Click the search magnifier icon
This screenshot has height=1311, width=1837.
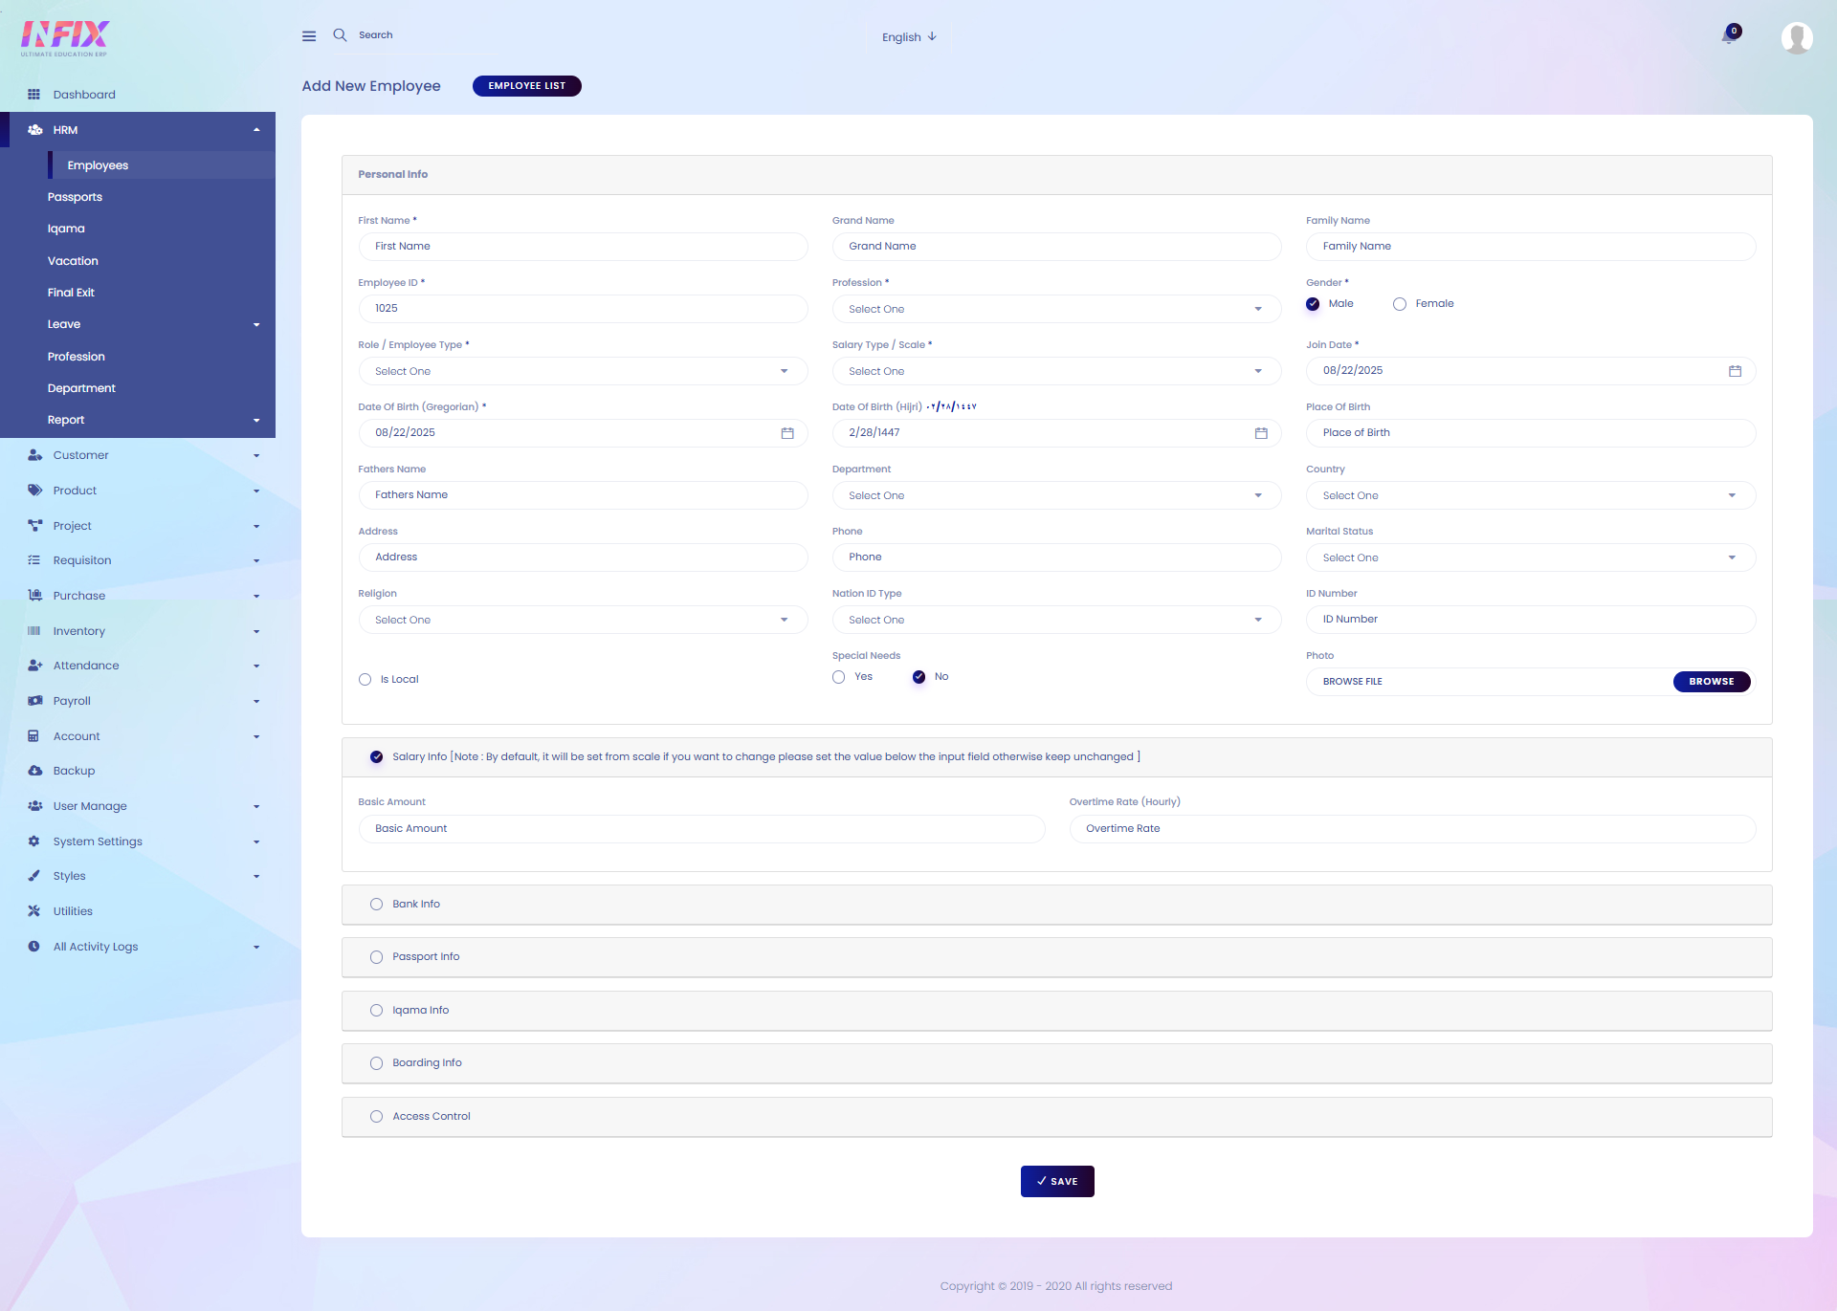(x=340, y=35)
